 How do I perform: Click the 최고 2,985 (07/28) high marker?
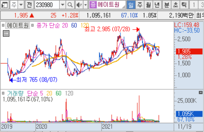(x=107, y=29)
